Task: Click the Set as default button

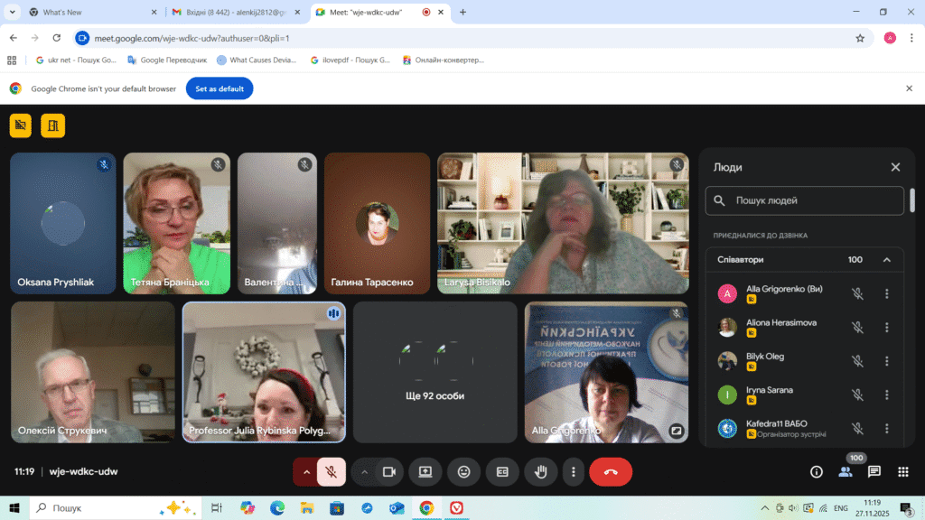Action: click(220, 88)
